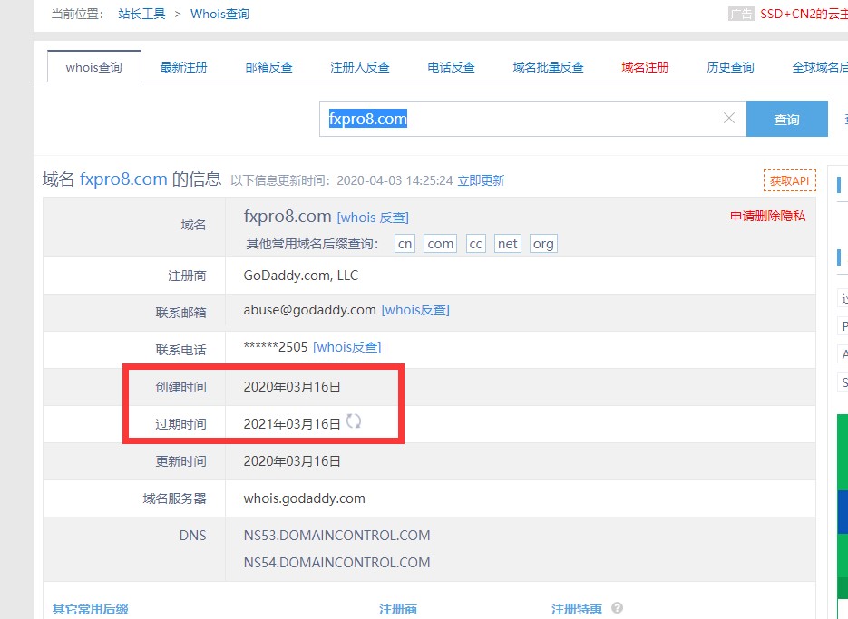The height and width of the screenshot is (619, 848).
Task: Click the question mark icon next to 注册特惠
Action: point(618,608)
